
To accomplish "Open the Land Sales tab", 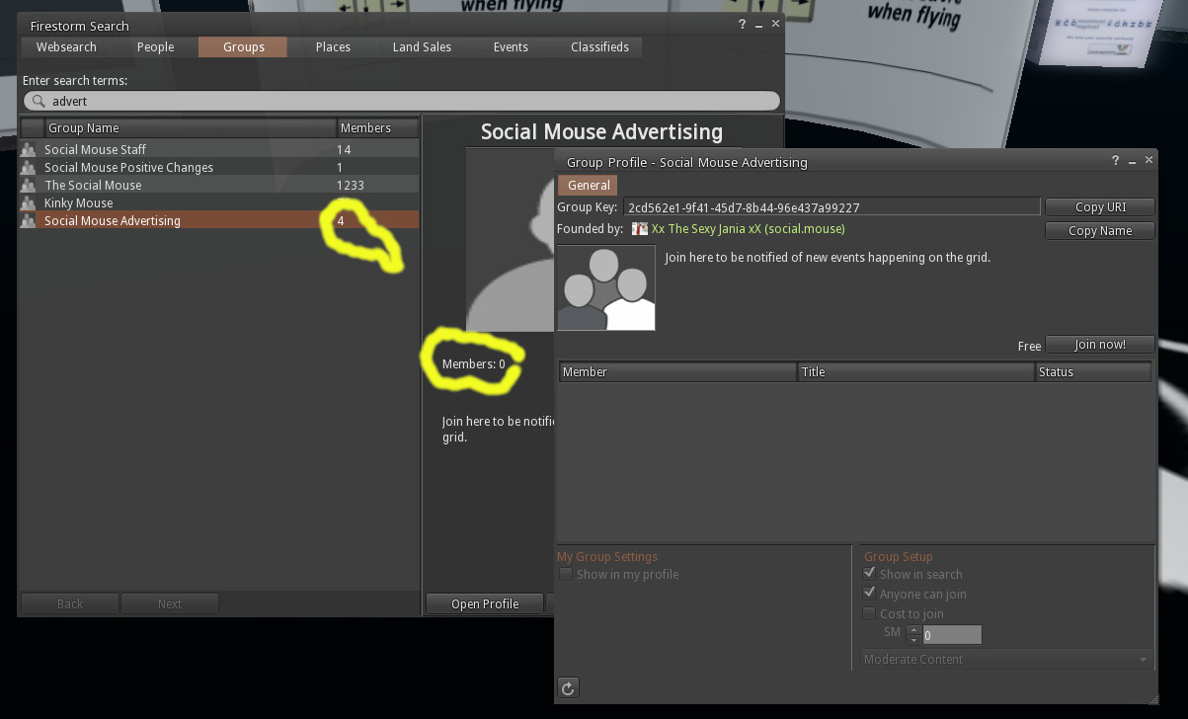I will (422, 46).
